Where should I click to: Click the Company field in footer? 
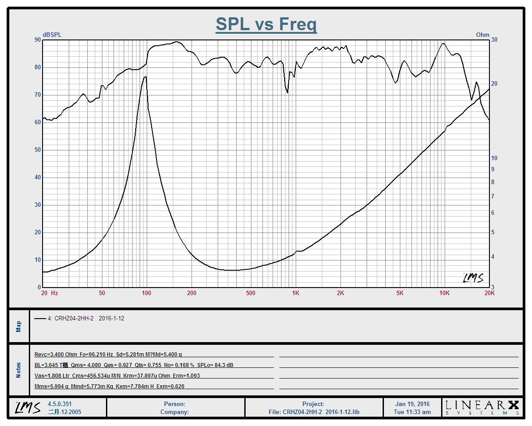click(x=175, y=412)
